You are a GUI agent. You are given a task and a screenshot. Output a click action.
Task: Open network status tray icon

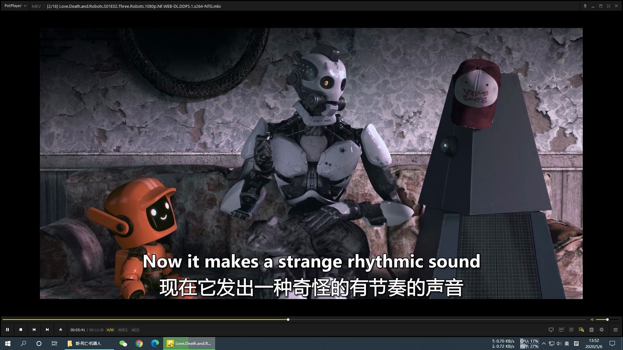pos(552,344)
